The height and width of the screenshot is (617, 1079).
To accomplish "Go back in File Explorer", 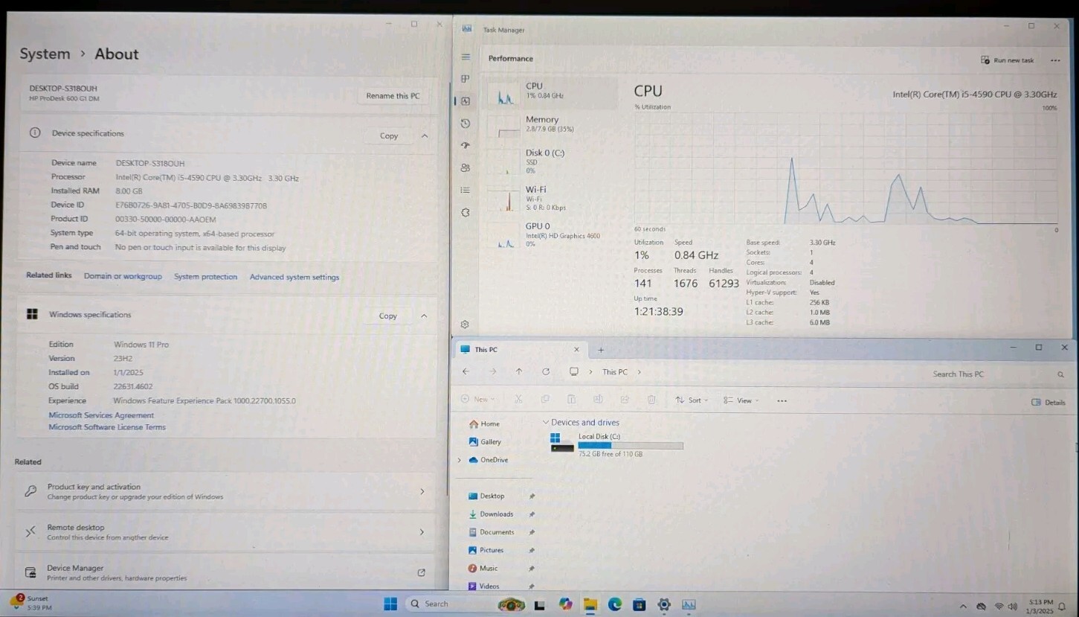I will coord(466,371).
